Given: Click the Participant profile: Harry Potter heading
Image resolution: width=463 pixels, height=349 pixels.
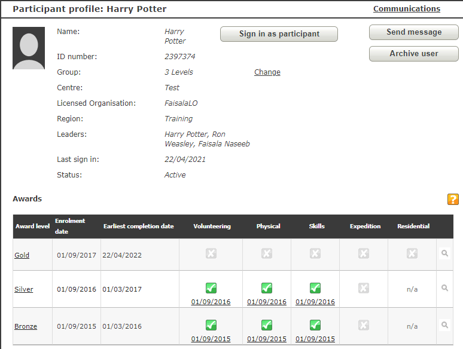Looking at the screenshot, I should (x=90, y=9).
